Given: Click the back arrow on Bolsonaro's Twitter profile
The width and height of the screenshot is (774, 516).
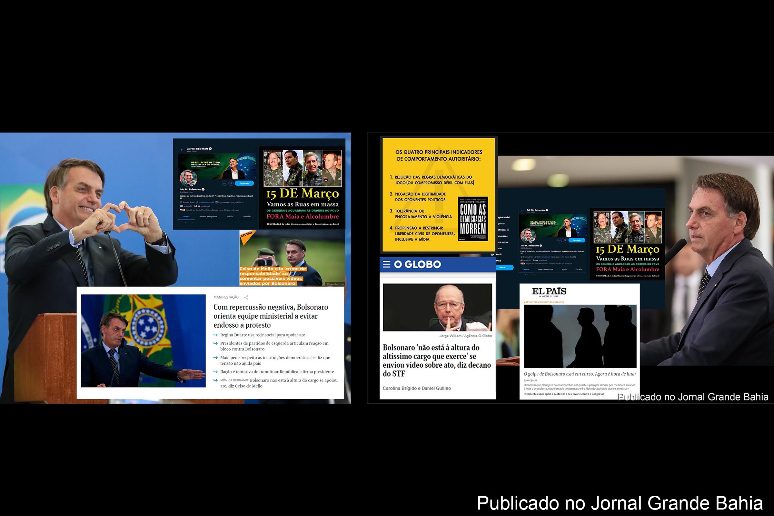Looking at the screenshot, I should (x=182, y=150).
